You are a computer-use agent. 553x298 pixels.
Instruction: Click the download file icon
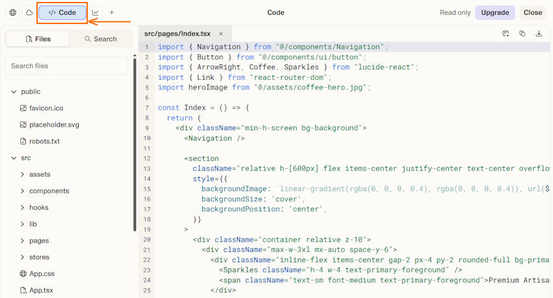539,33
